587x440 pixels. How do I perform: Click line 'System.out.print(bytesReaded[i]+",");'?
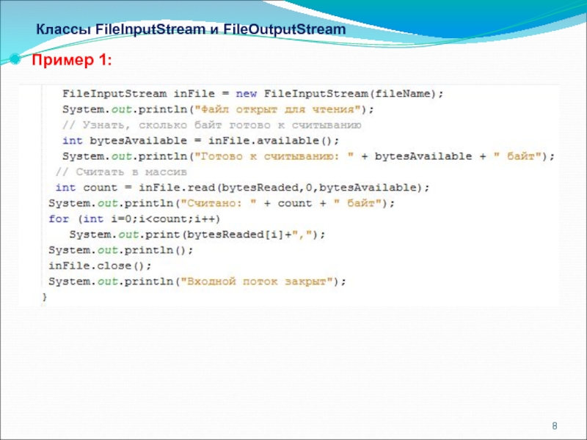click(x=197, y=235)
